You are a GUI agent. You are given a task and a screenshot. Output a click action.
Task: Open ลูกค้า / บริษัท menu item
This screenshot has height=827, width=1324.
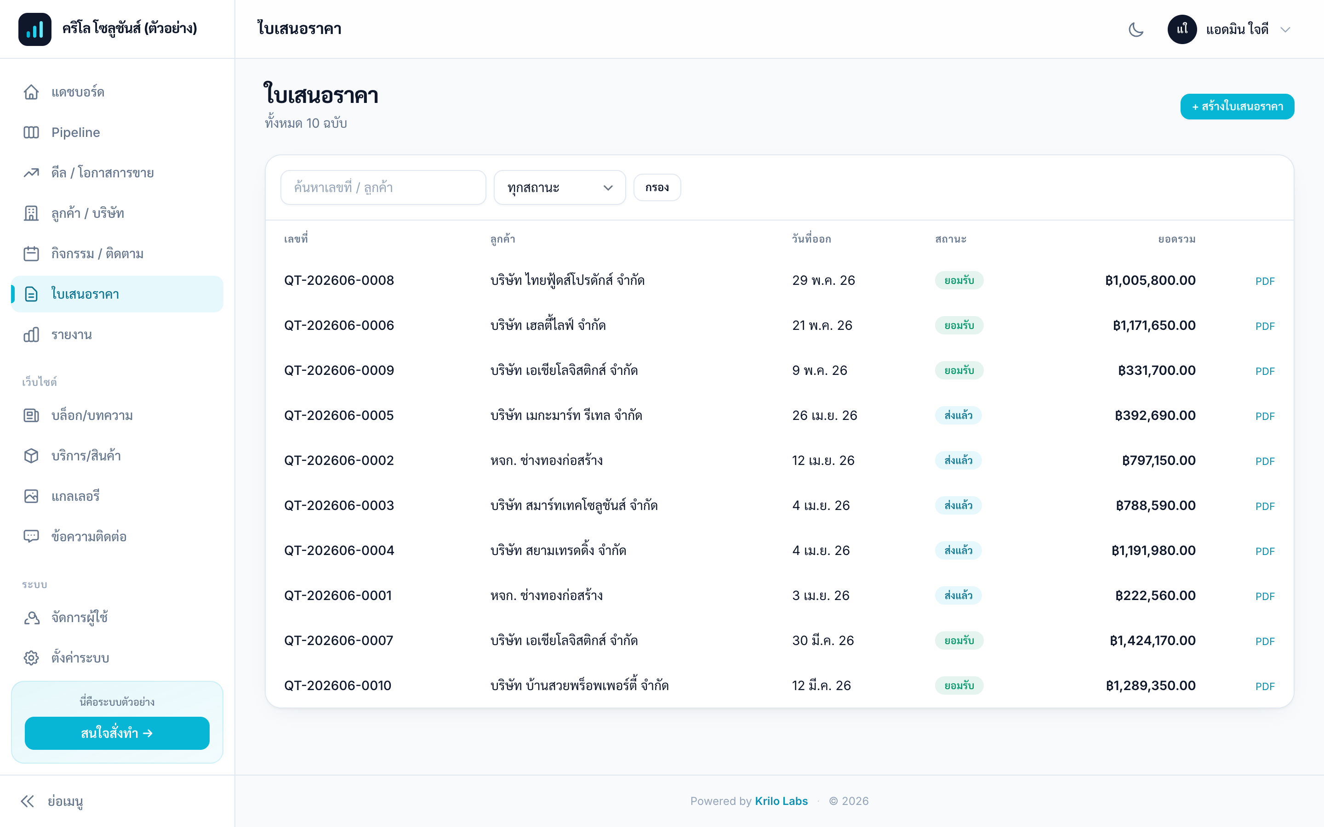click(117, 213)
